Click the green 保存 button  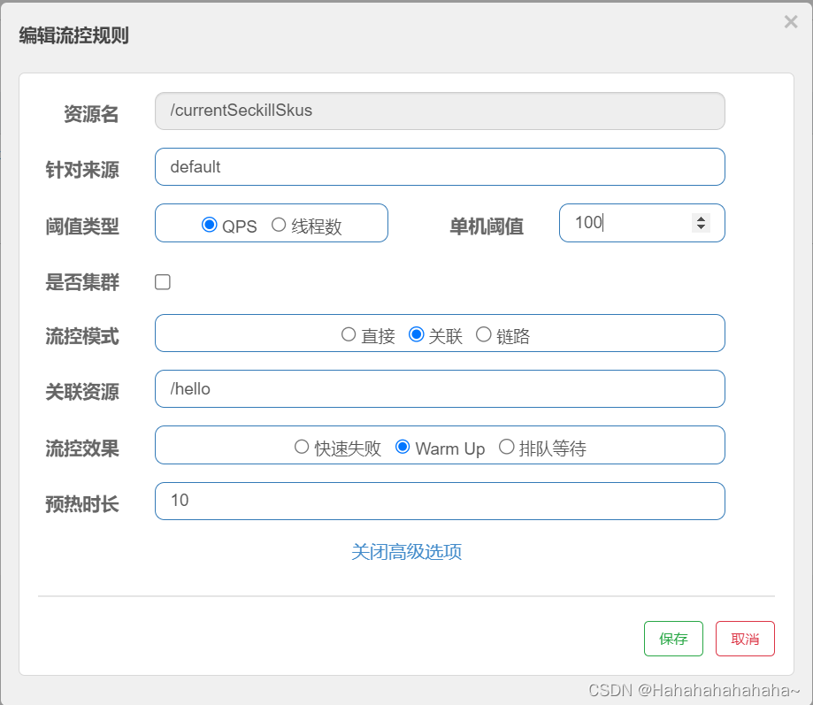[x=673, y=638]
